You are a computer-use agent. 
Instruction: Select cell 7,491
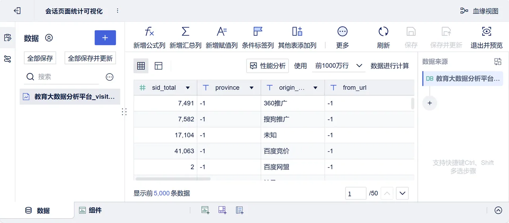click(x=165, y=103)
